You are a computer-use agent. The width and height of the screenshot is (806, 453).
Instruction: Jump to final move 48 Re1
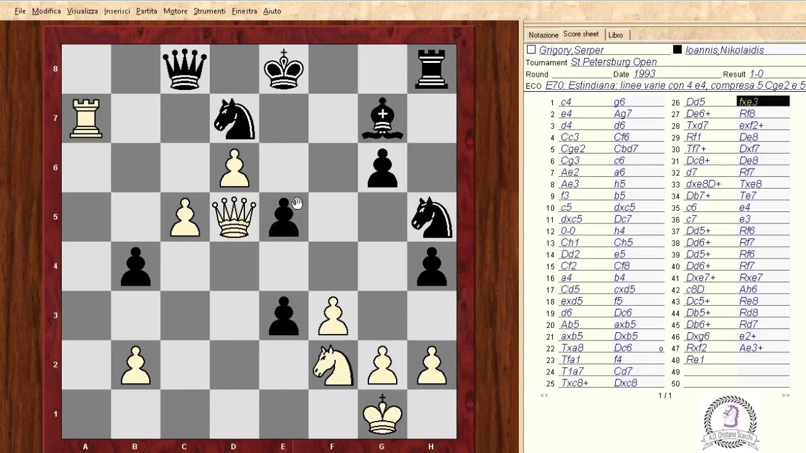pyautogui.click(x=710, y=359)
